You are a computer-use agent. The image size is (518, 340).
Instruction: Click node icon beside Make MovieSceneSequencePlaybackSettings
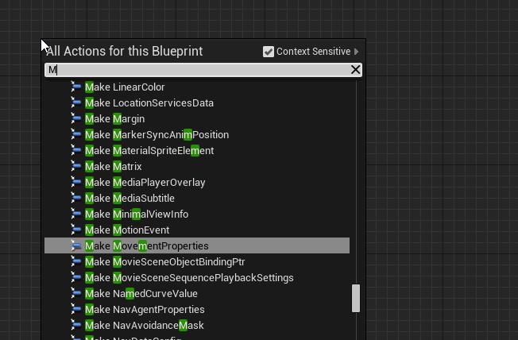click(76, 277)
